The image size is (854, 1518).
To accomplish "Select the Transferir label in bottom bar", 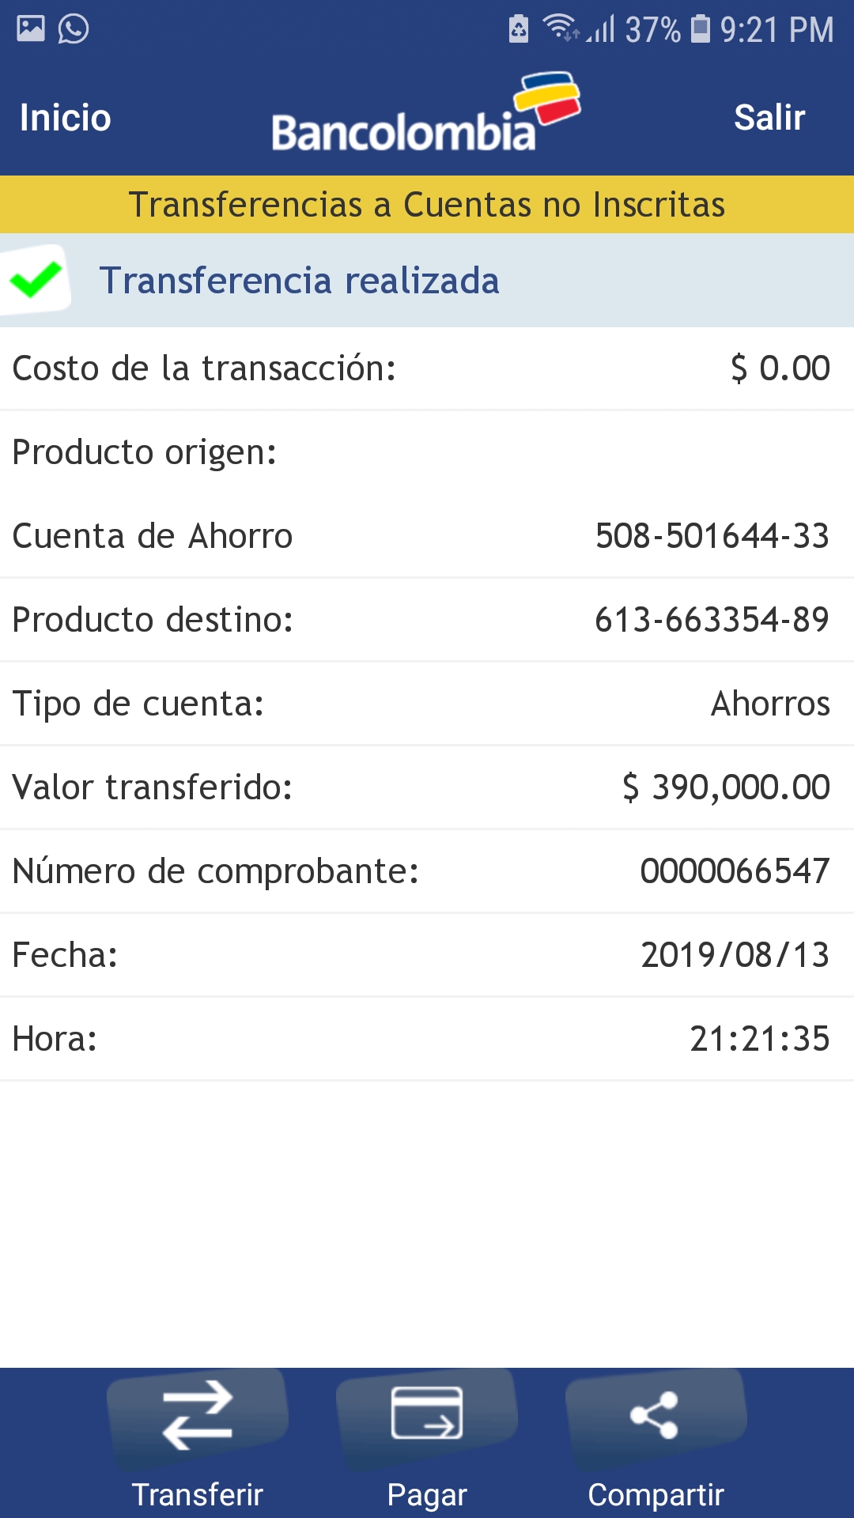I will click(198, 1495).
